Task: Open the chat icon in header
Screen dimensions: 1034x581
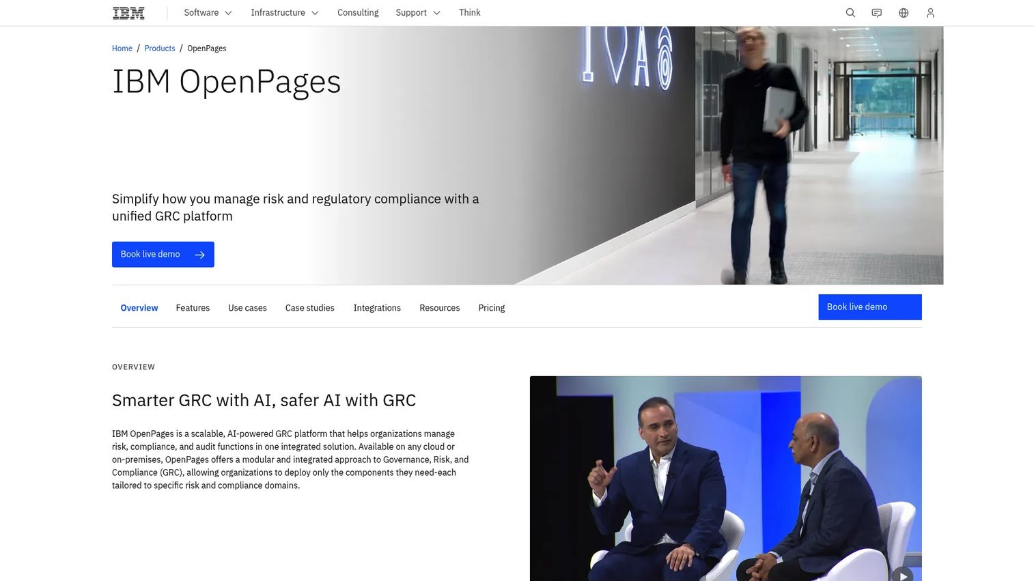Action: pyautogui.click(x=877, y=13)
